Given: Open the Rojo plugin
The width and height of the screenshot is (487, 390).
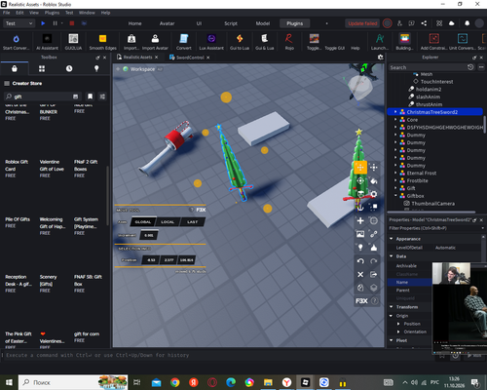Looking at the screenshot, I should [289, 42].
